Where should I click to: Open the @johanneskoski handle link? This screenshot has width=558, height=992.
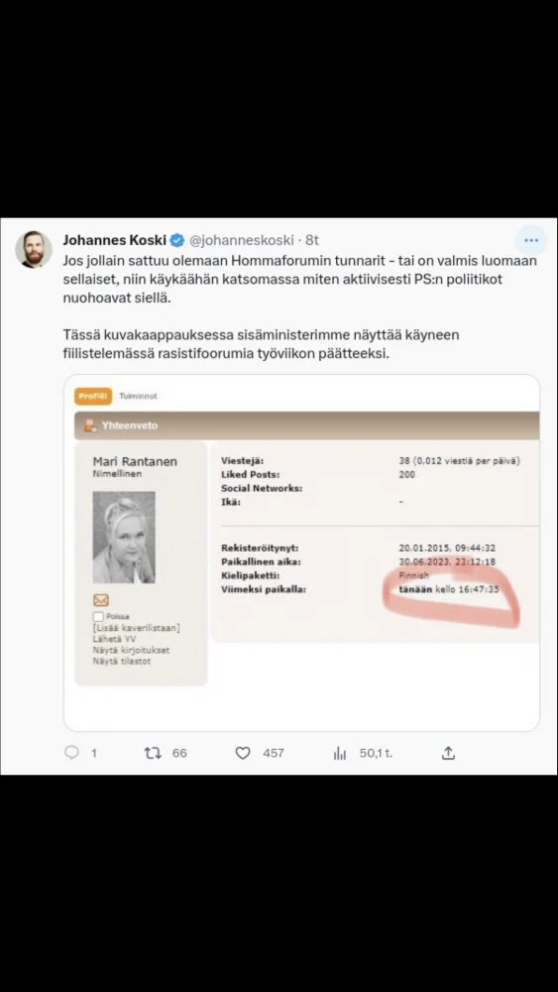pyautogui.click(x=242, y=240)
